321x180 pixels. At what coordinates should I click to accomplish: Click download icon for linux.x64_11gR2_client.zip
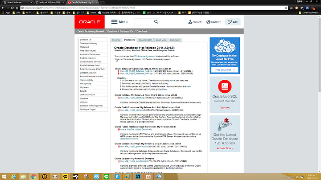119,98
